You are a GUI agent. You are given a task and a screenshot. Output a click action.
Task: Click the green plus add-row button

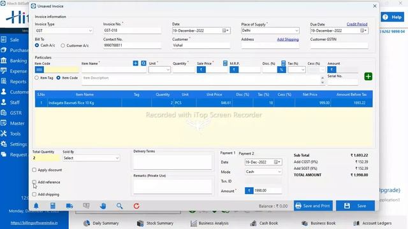[x=368, y=76]
